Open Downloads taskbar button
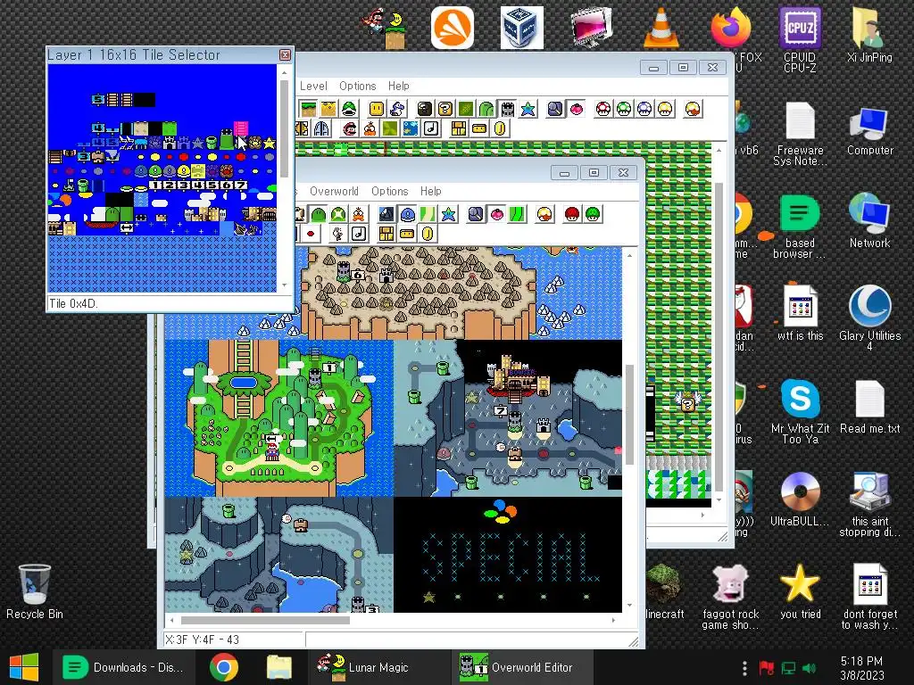Screen dimensions: 914x685 [122, 667]
